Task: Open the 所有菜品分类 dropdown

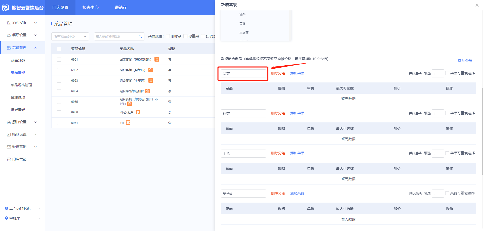Action: coord(70,36)
